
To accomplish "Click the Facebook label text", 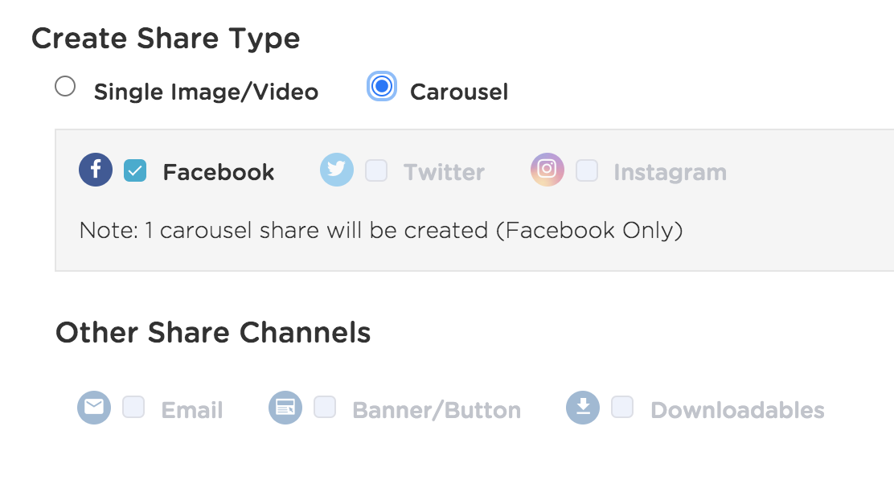I will click(x=219, y=172).
